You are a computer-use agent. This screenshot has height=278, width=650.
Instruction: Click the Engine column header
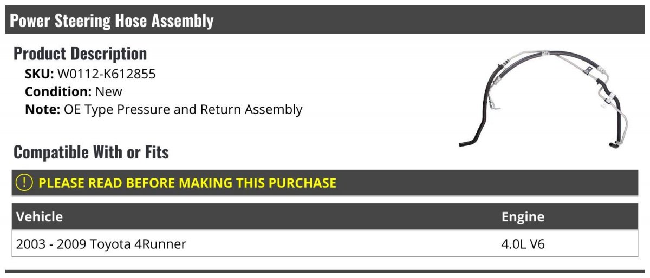523,217
